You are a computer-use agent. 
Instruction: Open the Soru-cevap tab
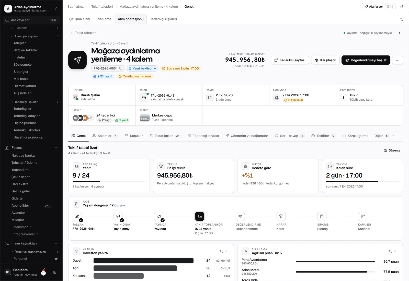(289, 136)
